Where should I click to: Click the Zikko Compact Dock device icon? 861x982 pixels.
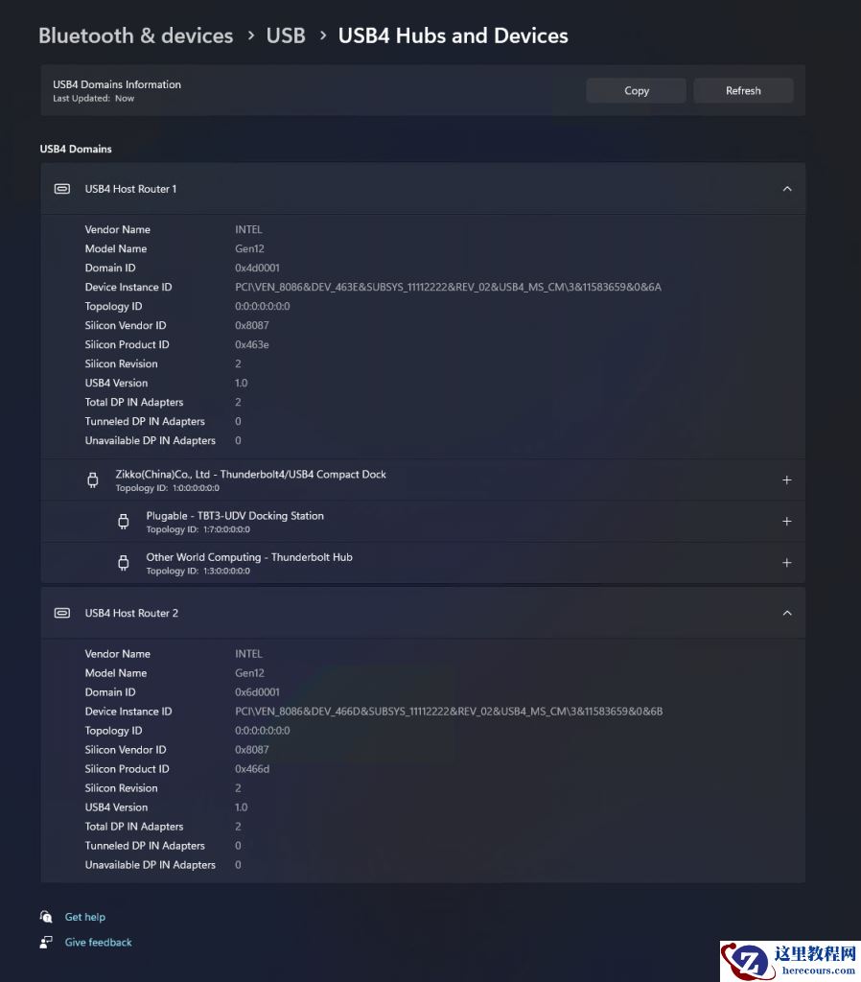(93, 480)
